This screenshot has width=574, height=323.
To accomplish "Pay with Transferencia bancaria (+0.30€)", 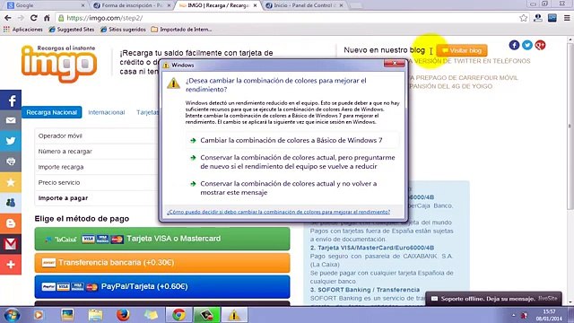I will click(x=162, y=263).
